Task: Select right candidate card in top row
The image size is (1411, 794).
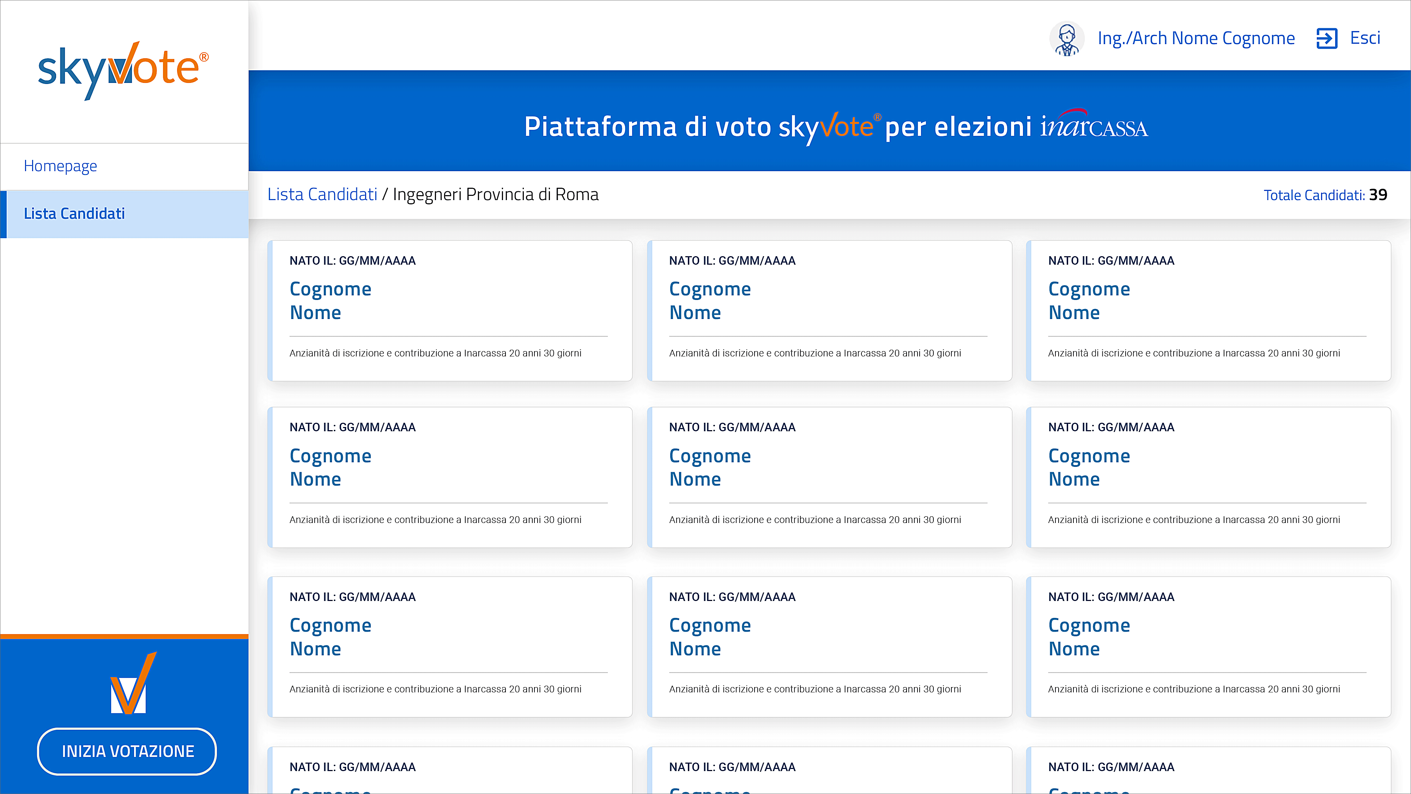Action: coord(1208,310)
